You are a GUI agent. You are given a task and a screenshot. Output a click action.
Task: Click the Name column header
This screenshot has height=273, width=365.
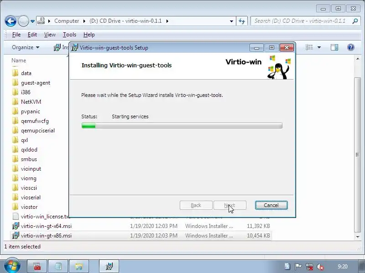pos(19,61)
